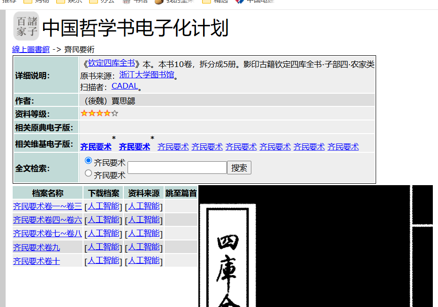Viewport: 438px width, 307px height.
Task: Click the 百諸家子 site logo icon
Action: pyautogui.click(x=26, y=26)
